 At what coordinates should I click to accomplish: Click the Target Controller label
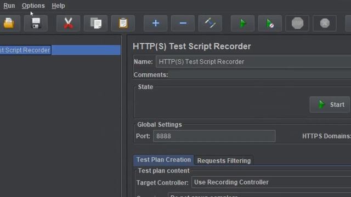point(162,183)
